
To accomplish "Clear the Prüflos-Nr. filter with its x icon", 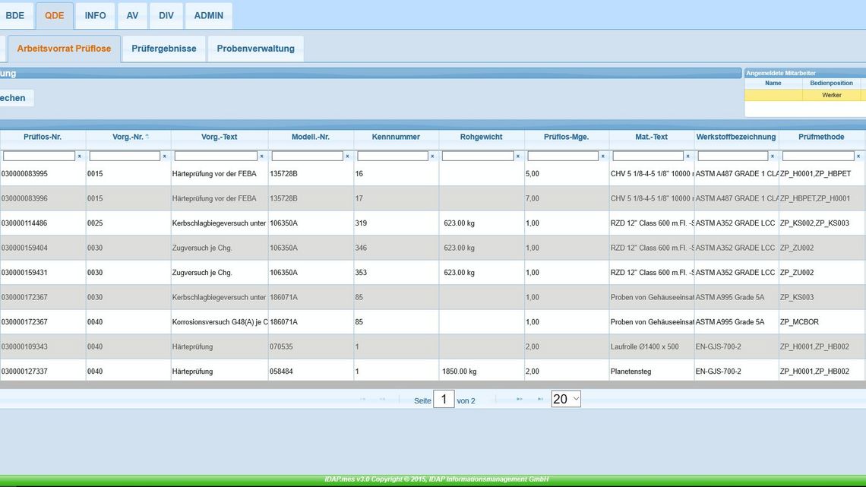I will tap(80, 157).
